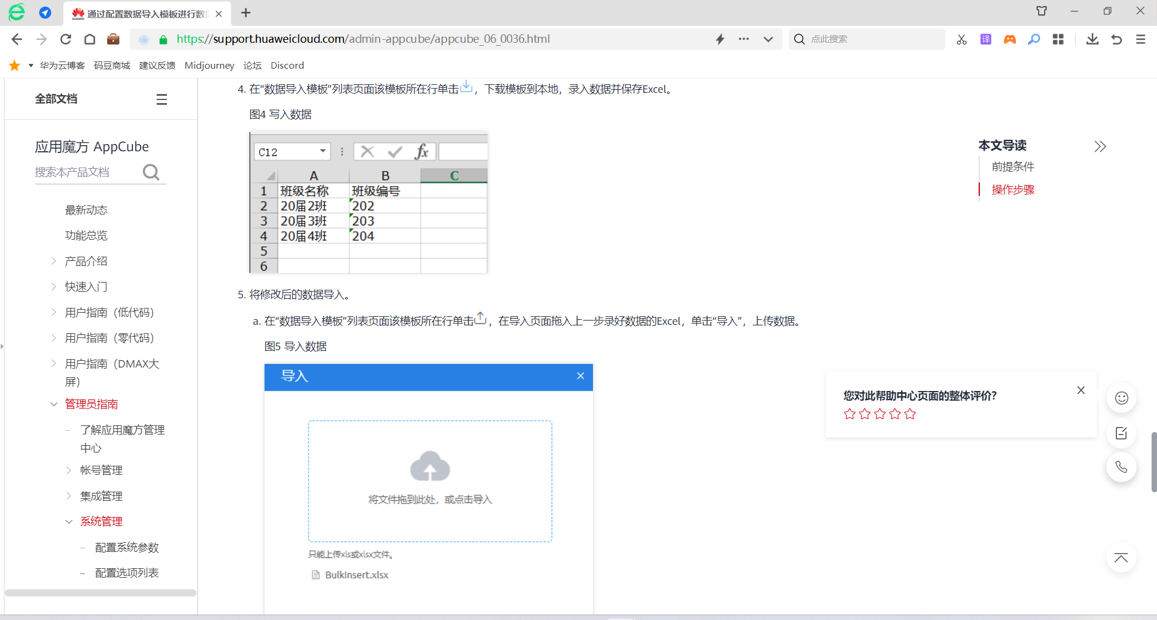1157x620 pixels.
Task: Click the search box on toolbar
Action: coord(868,39)
